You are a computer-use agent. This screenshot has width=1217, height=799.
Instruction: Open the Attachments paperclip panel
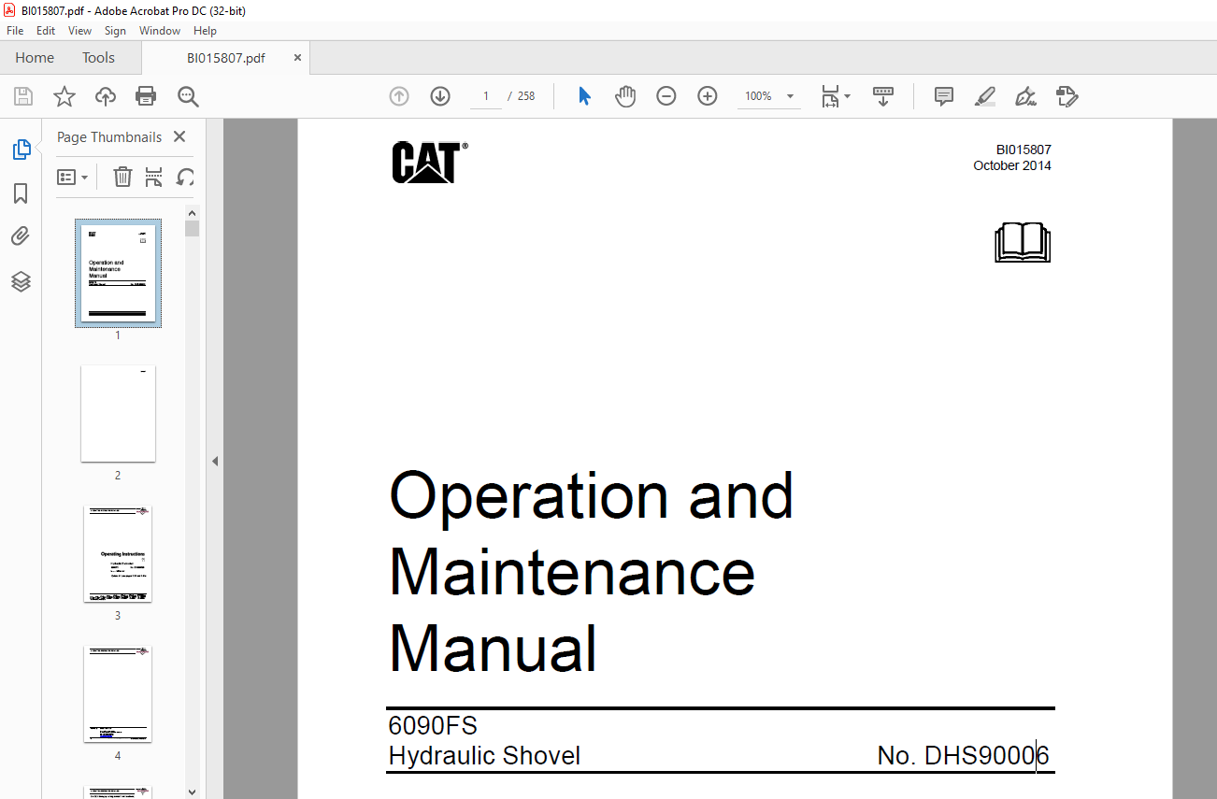(x=21, y=236)
